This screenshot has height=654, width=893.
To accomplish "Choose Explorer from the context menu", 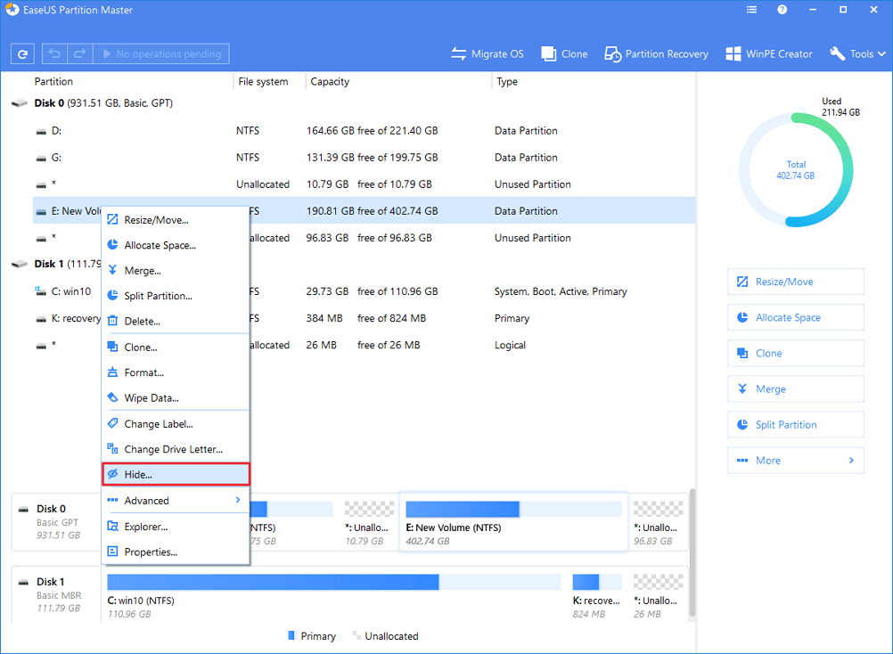I will click(176, 527).
